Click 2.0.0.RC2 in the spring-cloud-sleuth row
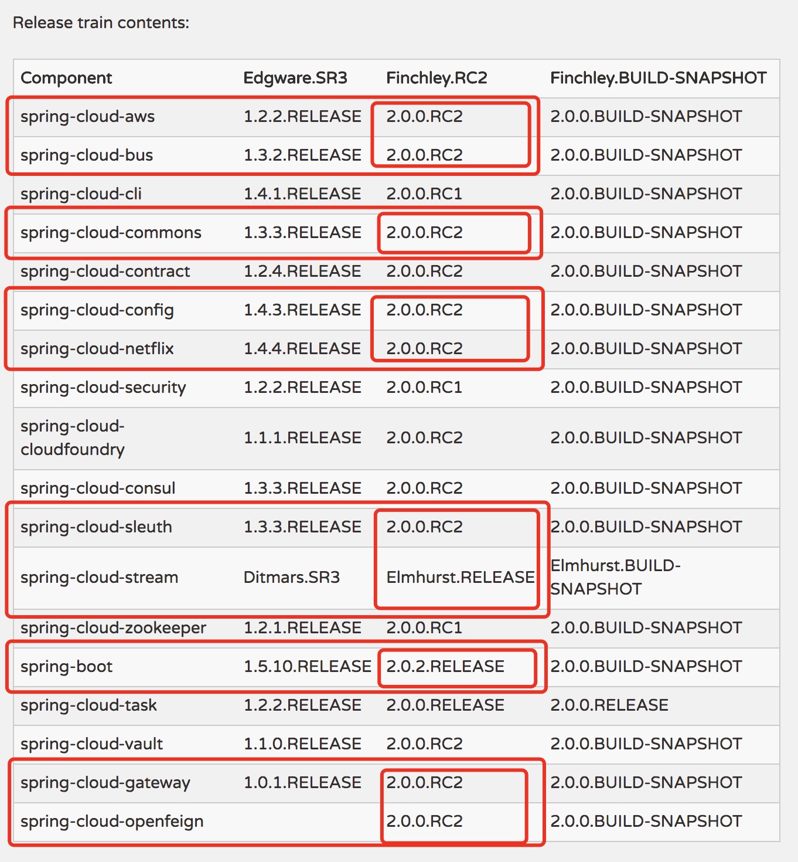Screen dimensions: 798x862 (424, 527)
